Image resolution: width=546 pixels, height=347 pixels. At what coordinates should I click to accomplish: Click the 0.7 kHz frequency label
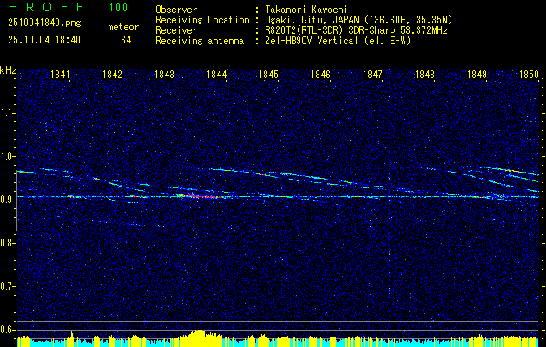7,286
